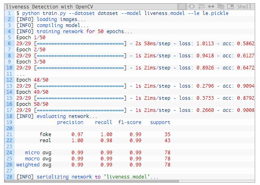Click the 'Epoch 50/50' line
260x185 pixels.
tap(32, 104)
